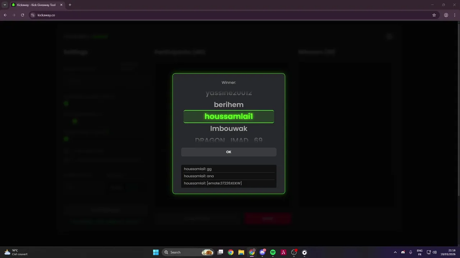The height and width of the screenshot is (258, 460).
Task: Select the highlighted winner houssamlai1
Action: point(229,116)
